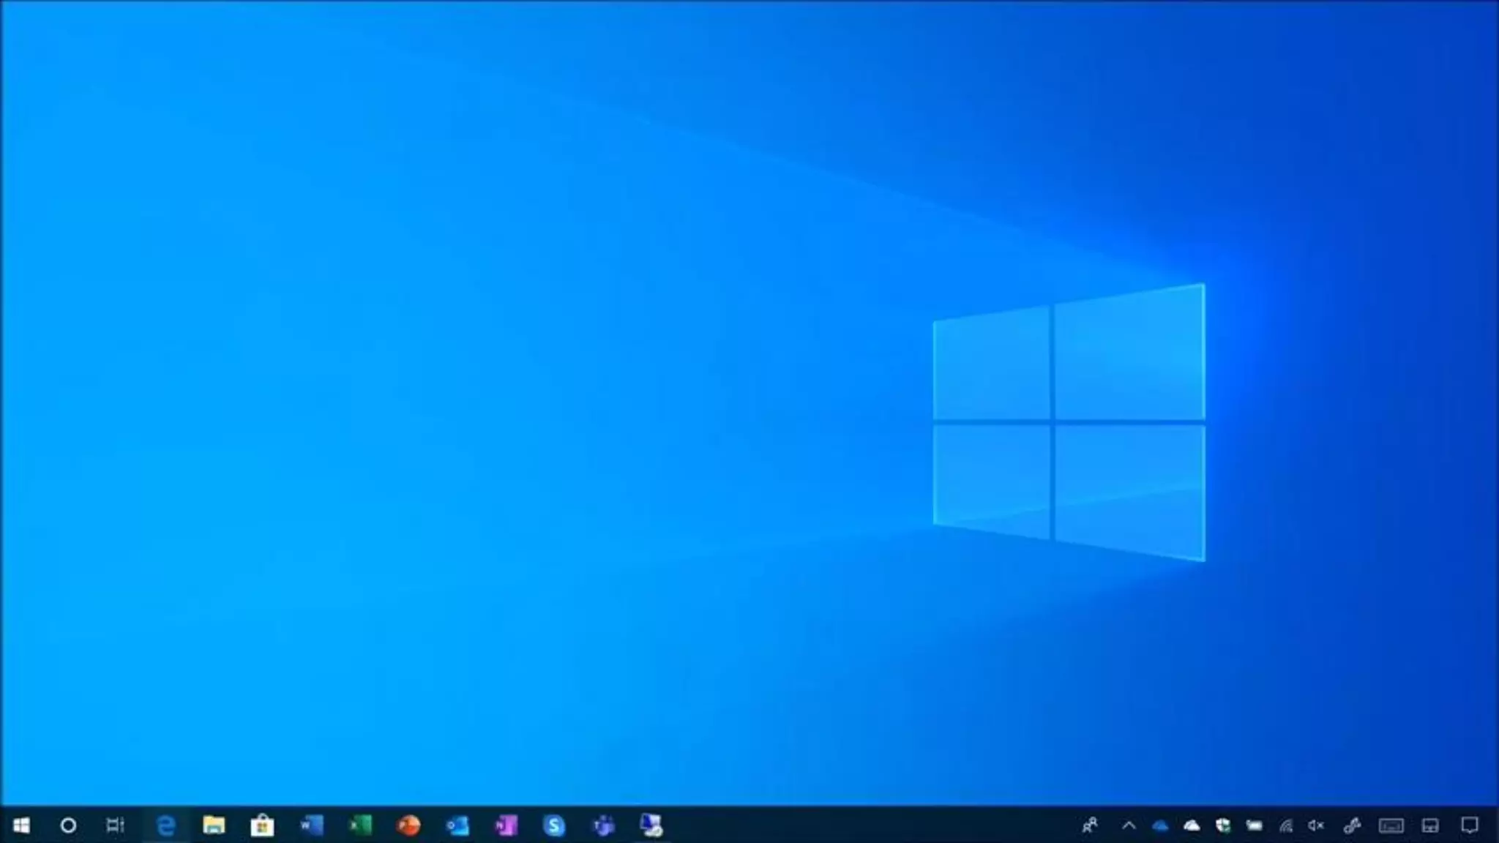The height and width of the screenshot is (843, 1499).
Task: Open Skype from the taskbar
Action: pyautogui.click(x=554, y=825)
